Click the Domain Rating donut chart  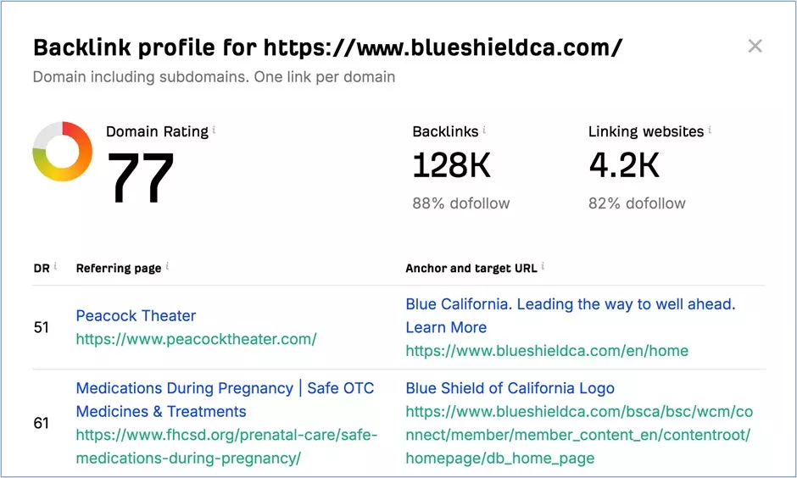[x=63, y=152]
